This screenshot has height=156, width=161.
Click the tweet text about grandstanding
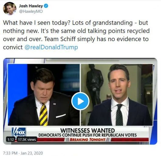[x=76, y=35]
